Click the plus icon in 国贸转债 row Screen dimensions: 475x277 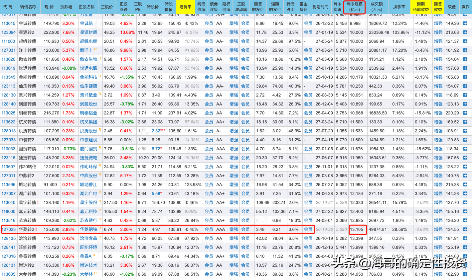pyautogui.click(x=465, y=149)
